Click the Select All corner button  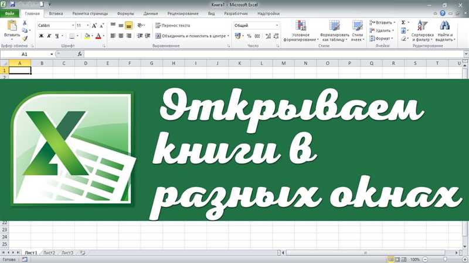[x=5, y=63]
